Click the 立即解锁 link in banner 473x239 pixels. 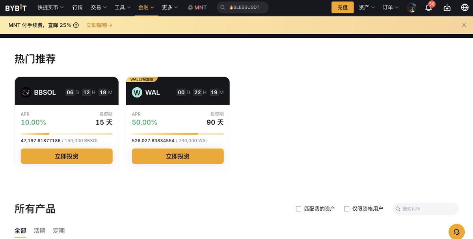[x=99, y=25]
